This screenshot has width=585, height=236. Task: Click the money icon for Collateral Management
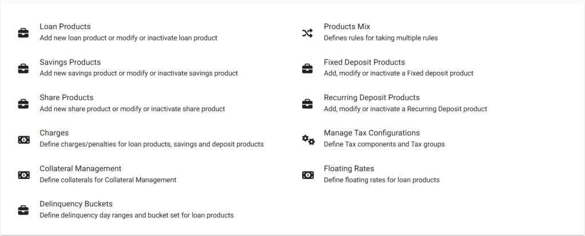(x=23, y=175)
